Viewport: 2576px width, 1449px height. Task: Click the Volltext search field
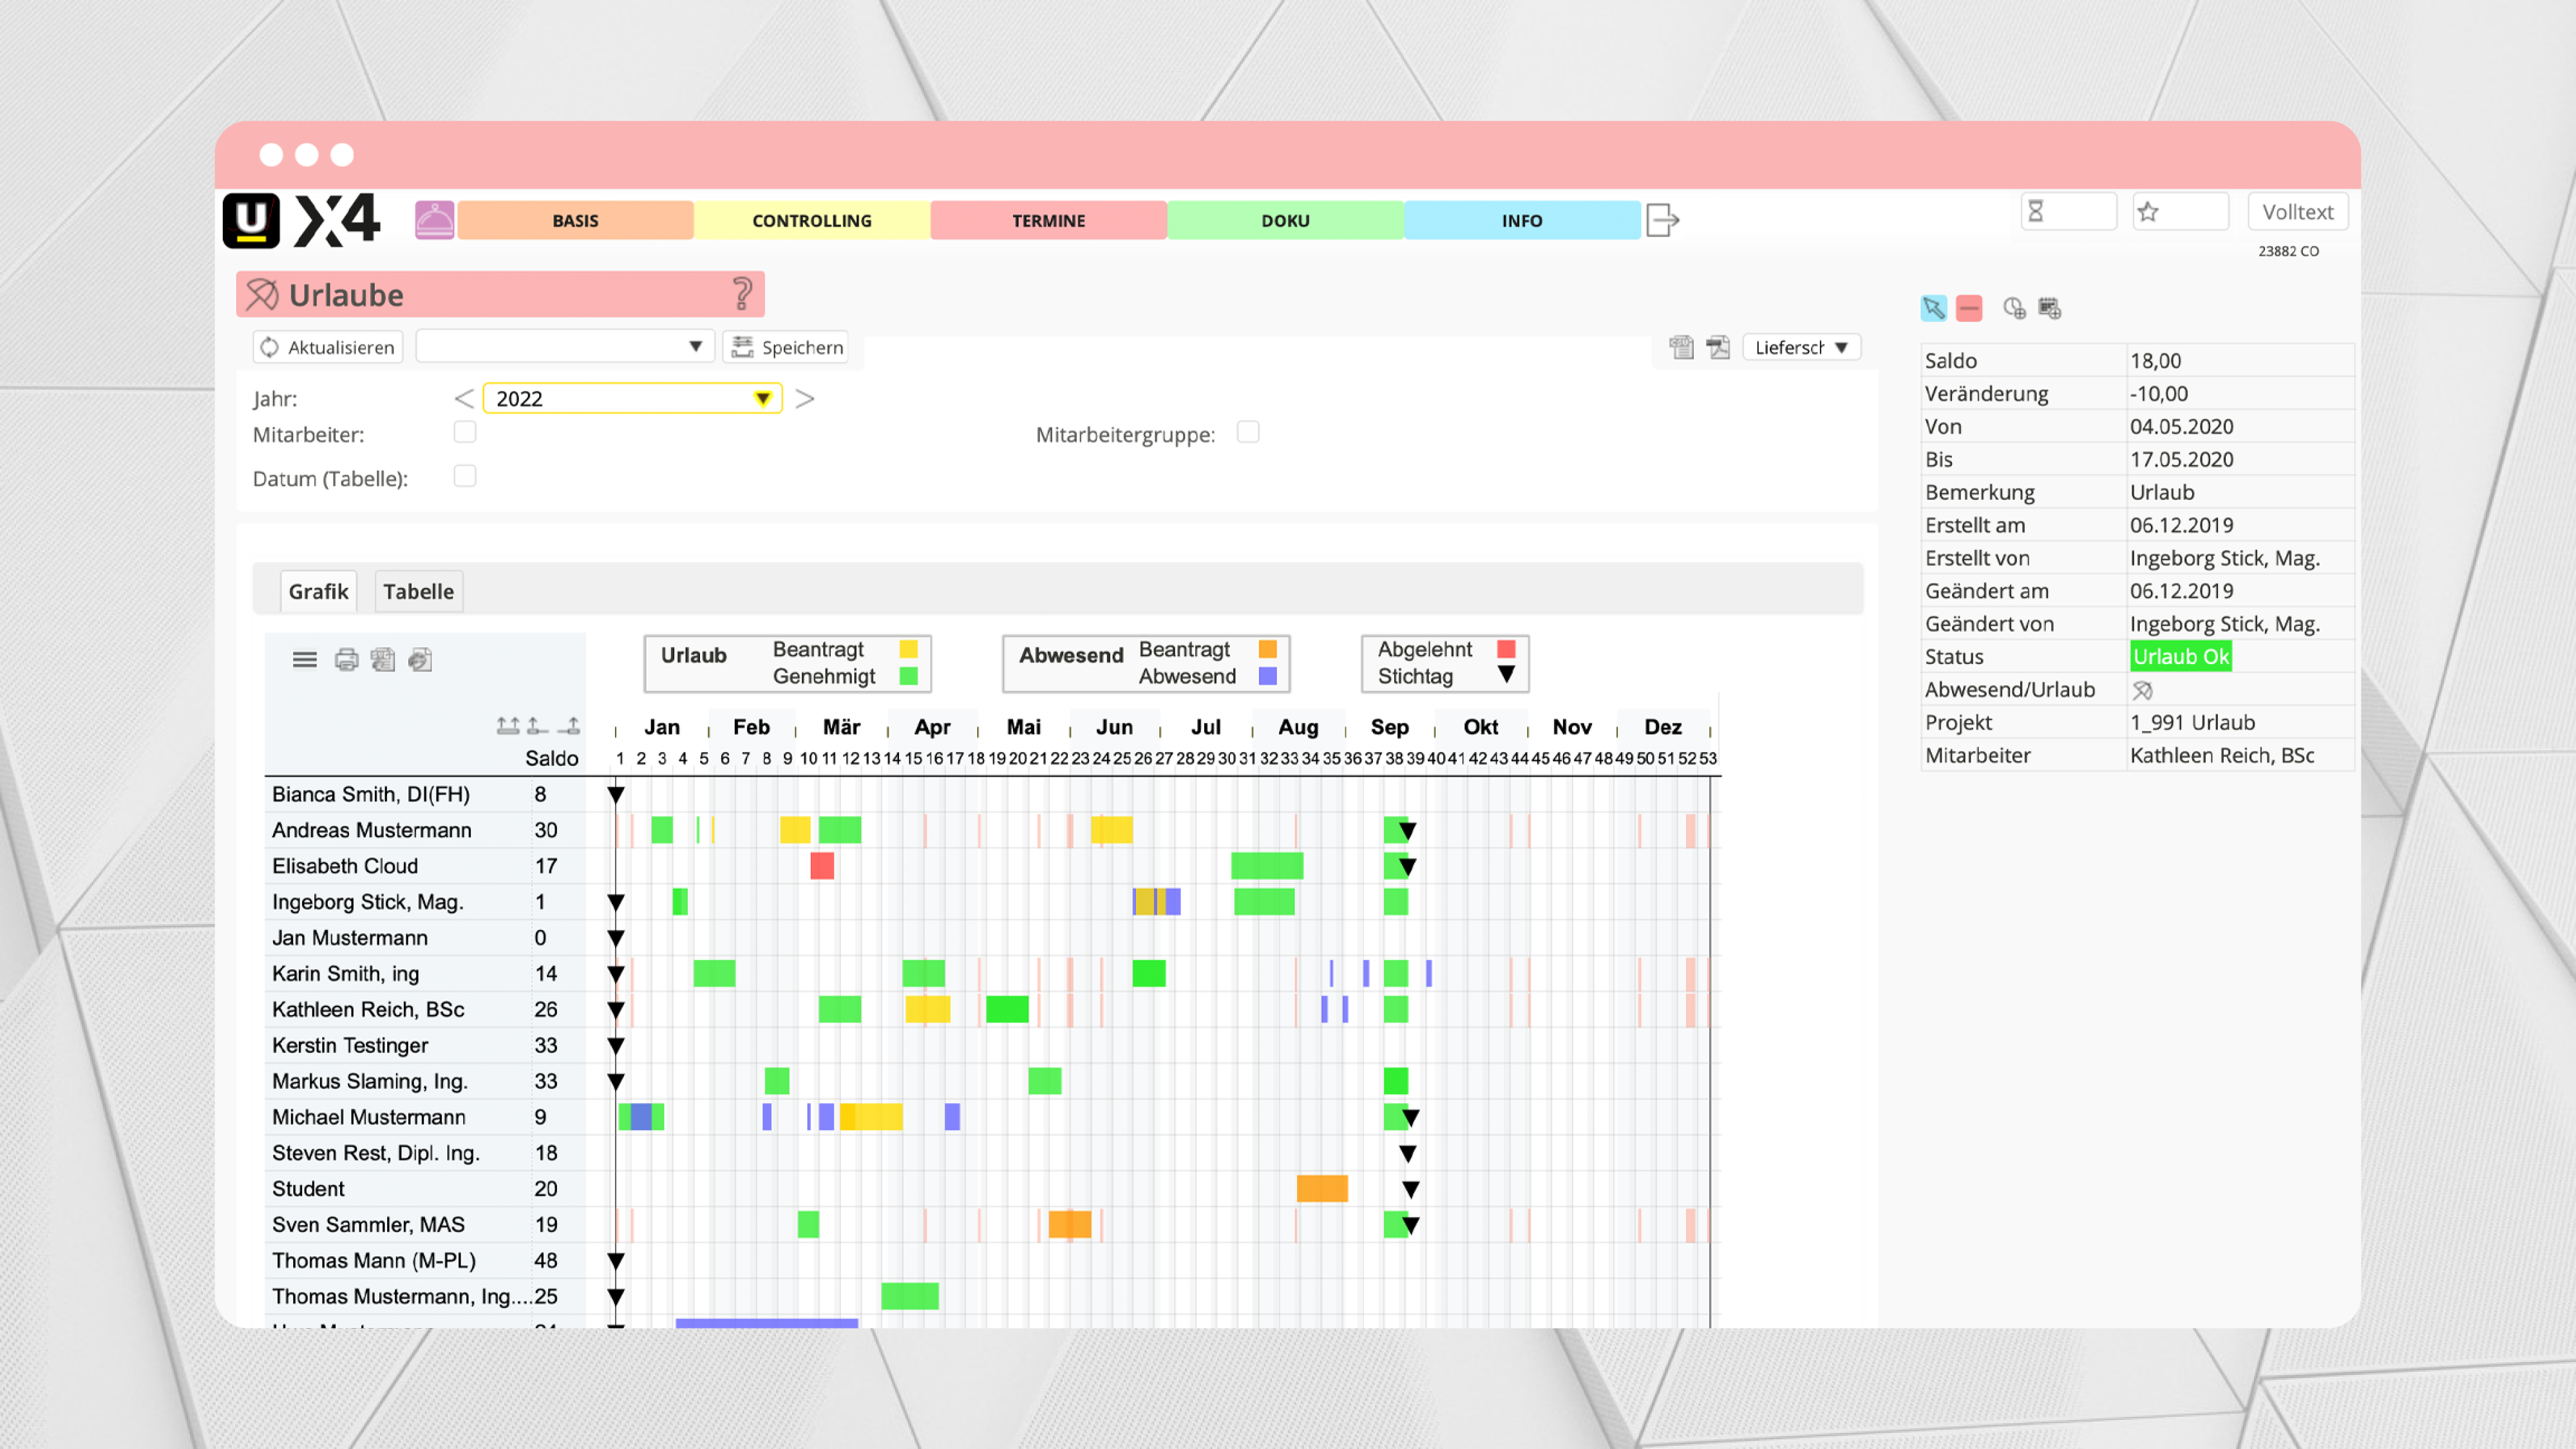point(2297,212)
